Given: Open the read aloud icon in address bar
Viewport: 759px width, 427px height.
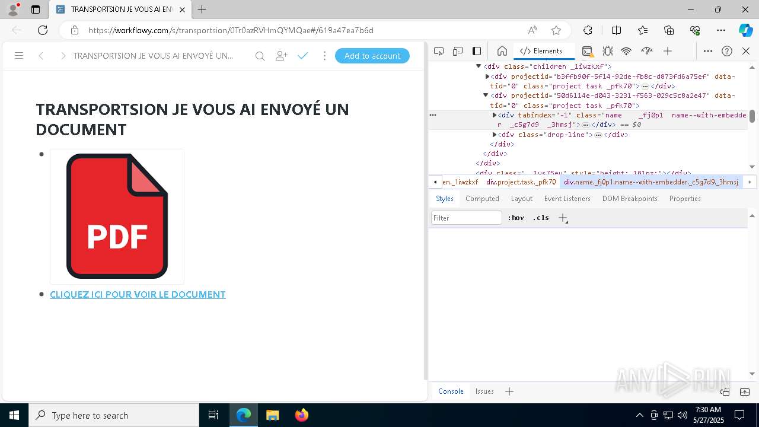Looking at the screenshot, I should tap(532, 30).
